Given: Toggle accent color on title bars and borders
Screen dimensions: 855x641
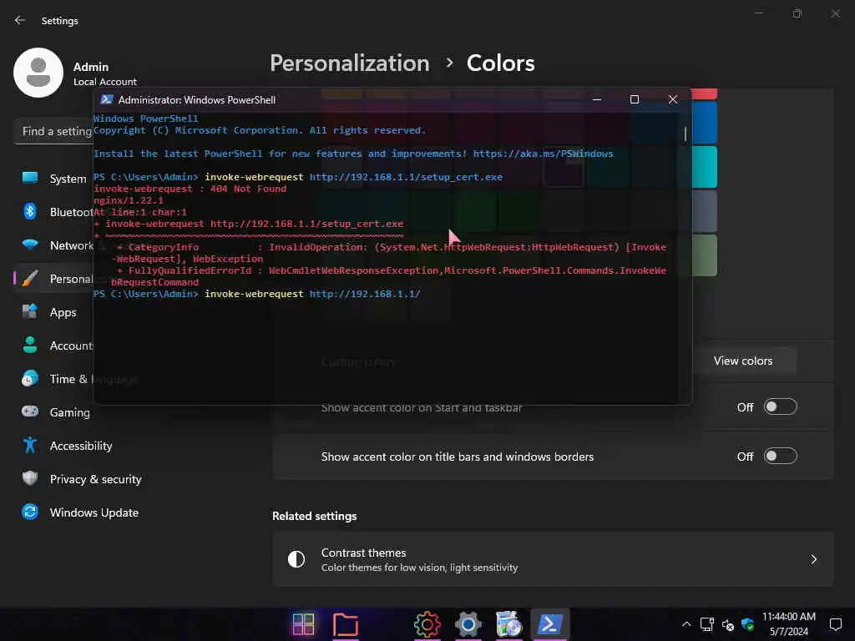Looking at the screenshot, I should pos(781,457).
